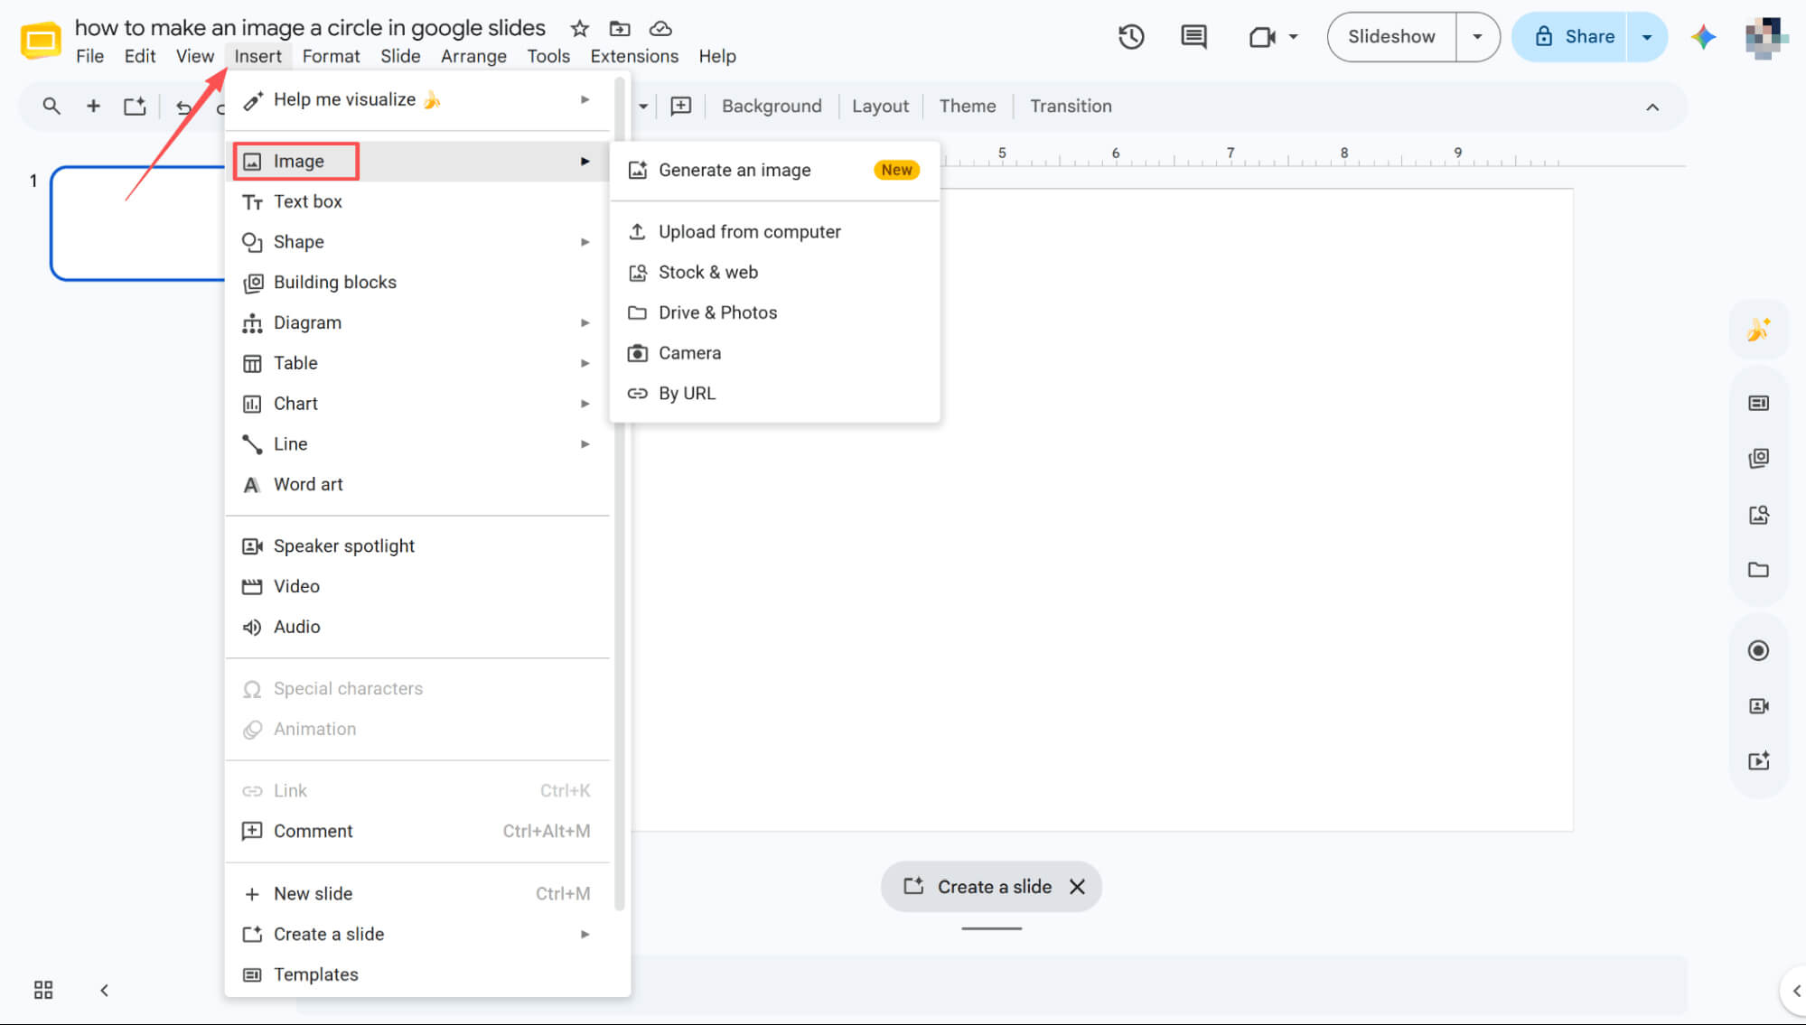Select Drive & Photos option
Screen dimensions: 1806x1025
tap(775, 312)
